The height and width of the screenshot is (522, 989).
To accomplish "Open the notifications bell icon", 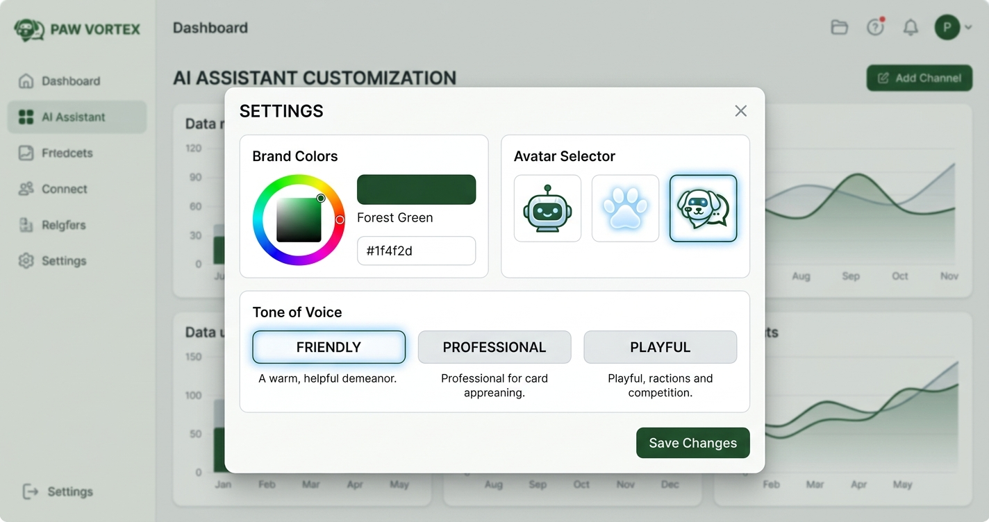I will [911, 28].
